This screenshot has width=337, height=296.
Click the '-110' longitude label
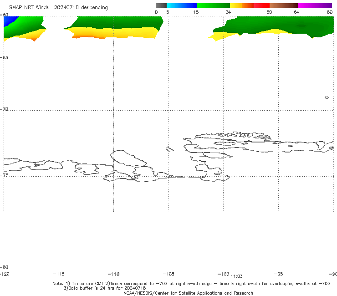click(x=114, y=274)
